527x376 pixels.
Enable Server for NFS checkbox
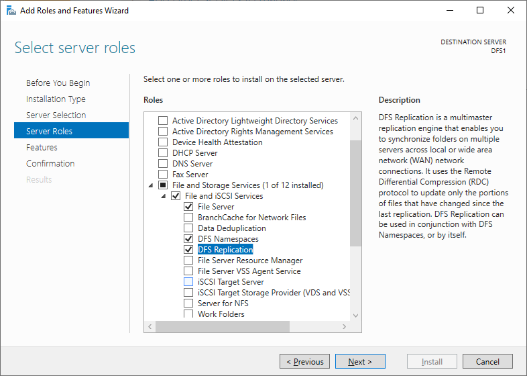point(188,303)
